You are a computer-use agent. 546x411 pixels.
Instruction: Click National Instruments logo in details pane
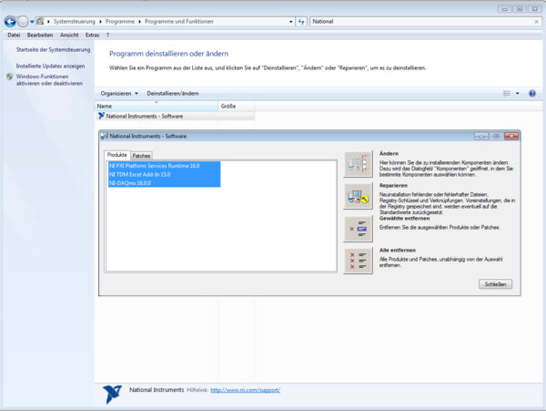click(113, 395)
